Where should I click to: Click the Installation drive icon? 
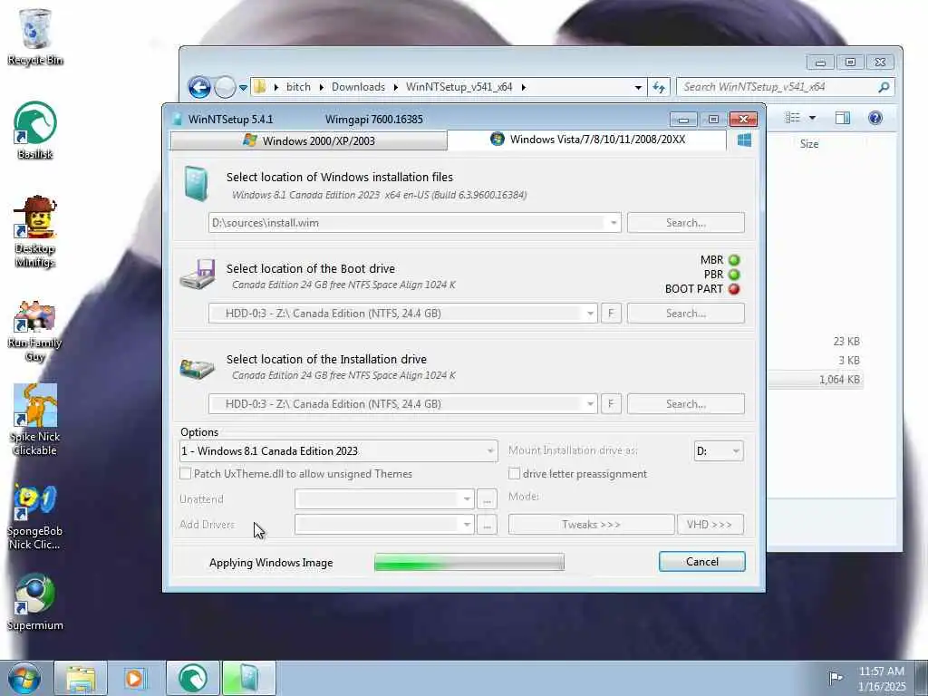pyautogui.click(x=198, y=368)
